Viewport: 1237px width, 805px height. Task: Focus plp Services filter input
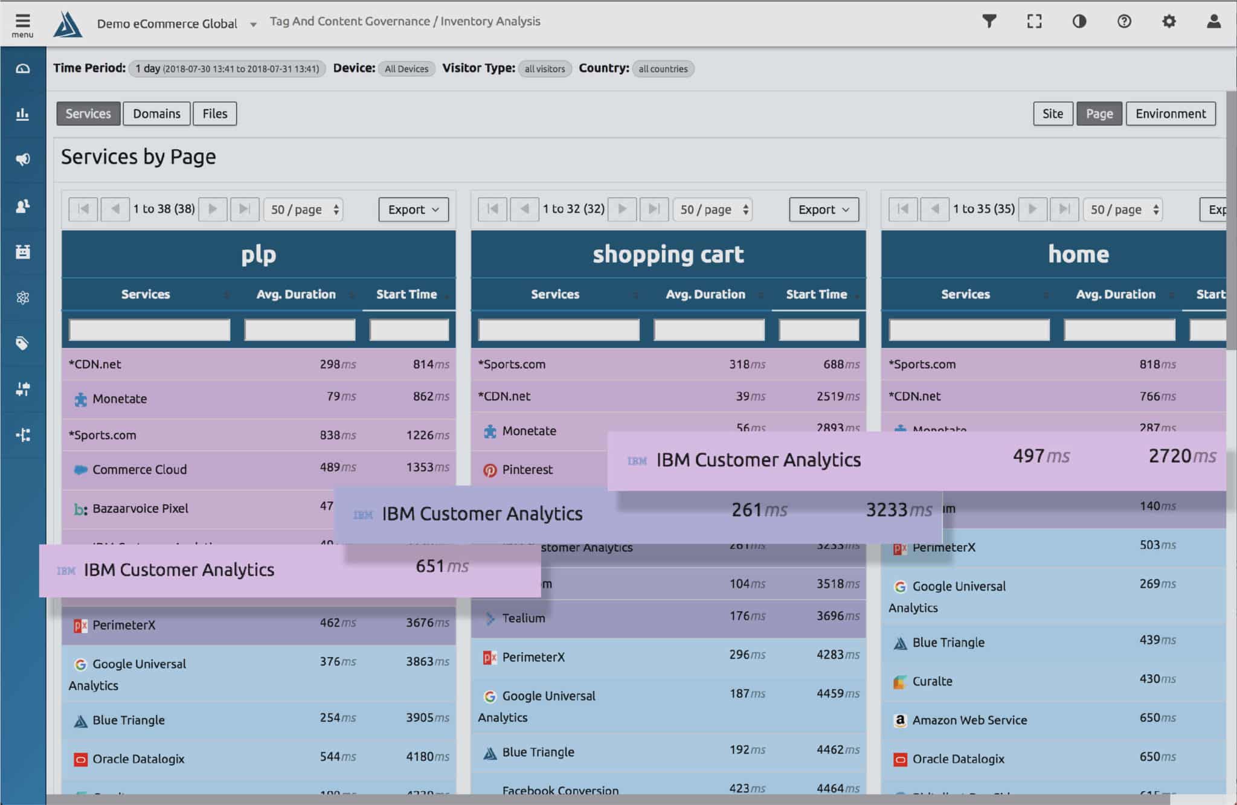coord(150,330)
